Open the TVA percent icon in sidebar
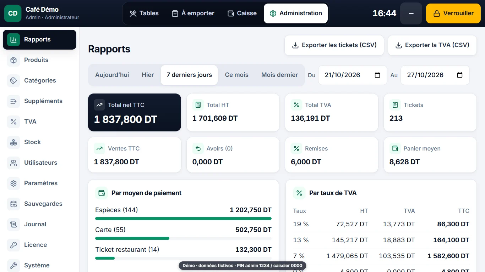 pyautogui.click(x=13, y=122)
